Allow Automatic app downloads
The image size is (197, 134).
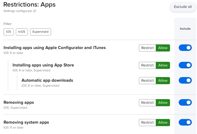point(163,81)
